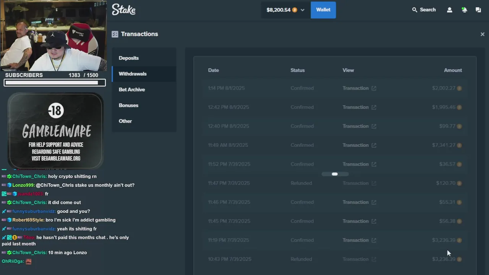This screenshot has height=275, width=489.
Task: Open Transaction link for 12:40 PM 8/1/2025
Action: [359, 126]
